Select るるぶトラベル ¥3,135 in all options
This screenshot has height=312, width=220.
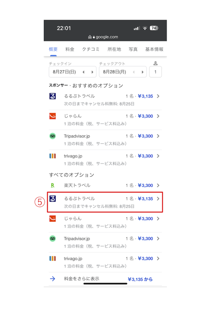pos(146,199)
